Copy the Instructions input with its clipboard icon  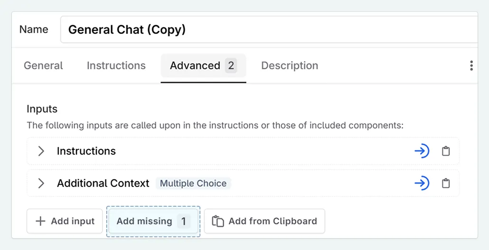tap(446, 151)
